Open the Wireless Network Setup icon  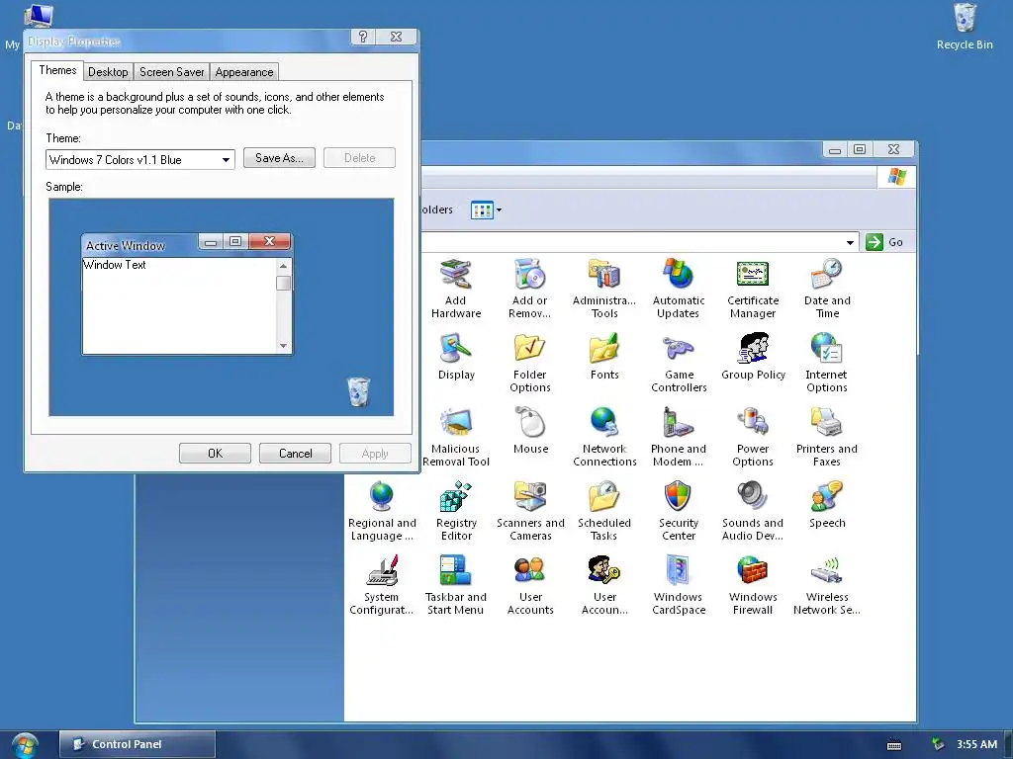click(x=827, y=571)
